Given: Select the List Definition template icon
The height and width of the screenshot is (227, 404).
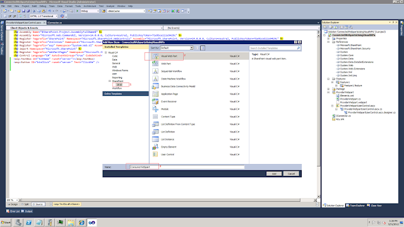Looking at the screenshot, I should click(155, 132).
